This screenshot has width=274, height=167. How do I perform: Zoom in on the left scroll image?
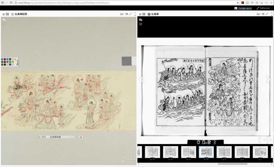click(123, 157)
